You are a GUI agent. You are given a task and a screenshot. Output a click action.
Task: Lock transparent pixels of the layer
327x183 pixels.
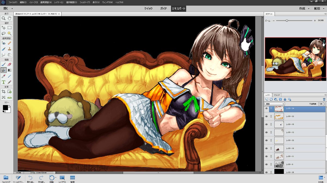point(289,100)
